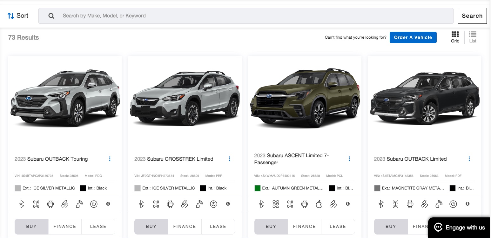Click auxiliary cable icon on ASCENT Limited
The image size is (491, 238).
tap(333, 204)
